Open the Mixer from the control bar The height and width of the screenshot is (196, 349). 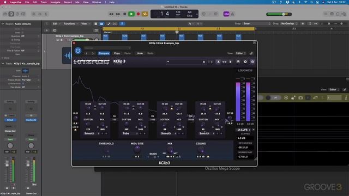40,14
